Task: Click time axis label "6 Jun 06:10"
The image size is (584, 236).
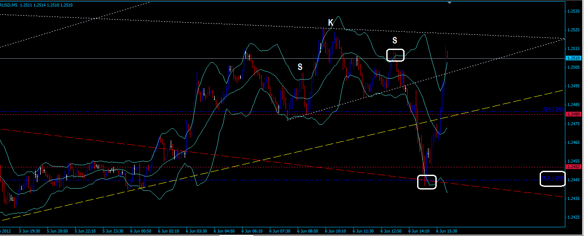Action: 252,232
